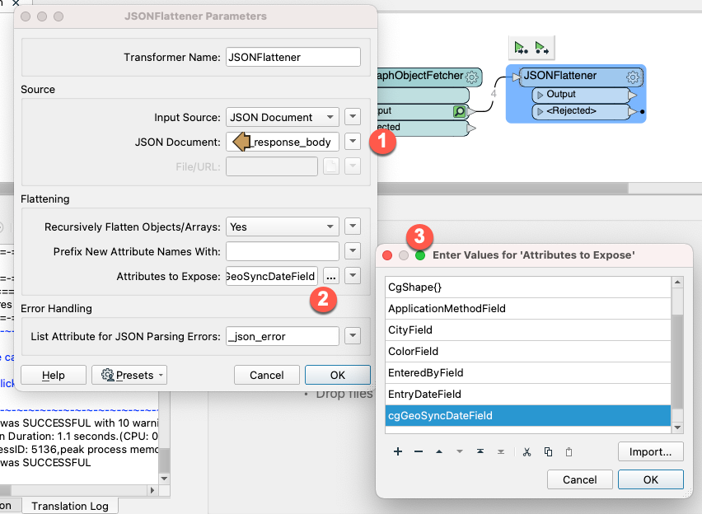Click the _json_error list attribute field
Screen dimensions: 702x514
point(283,336)
